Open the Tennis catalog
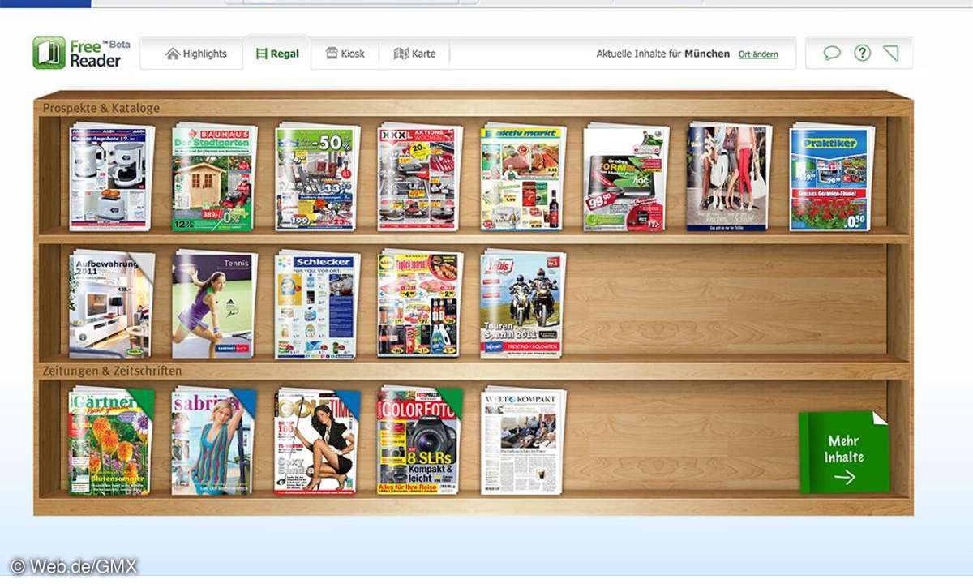 coord(214,303)
